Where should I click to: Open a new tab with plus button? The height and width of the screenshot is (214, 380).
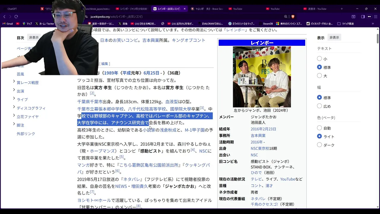(x=342, y=9)
